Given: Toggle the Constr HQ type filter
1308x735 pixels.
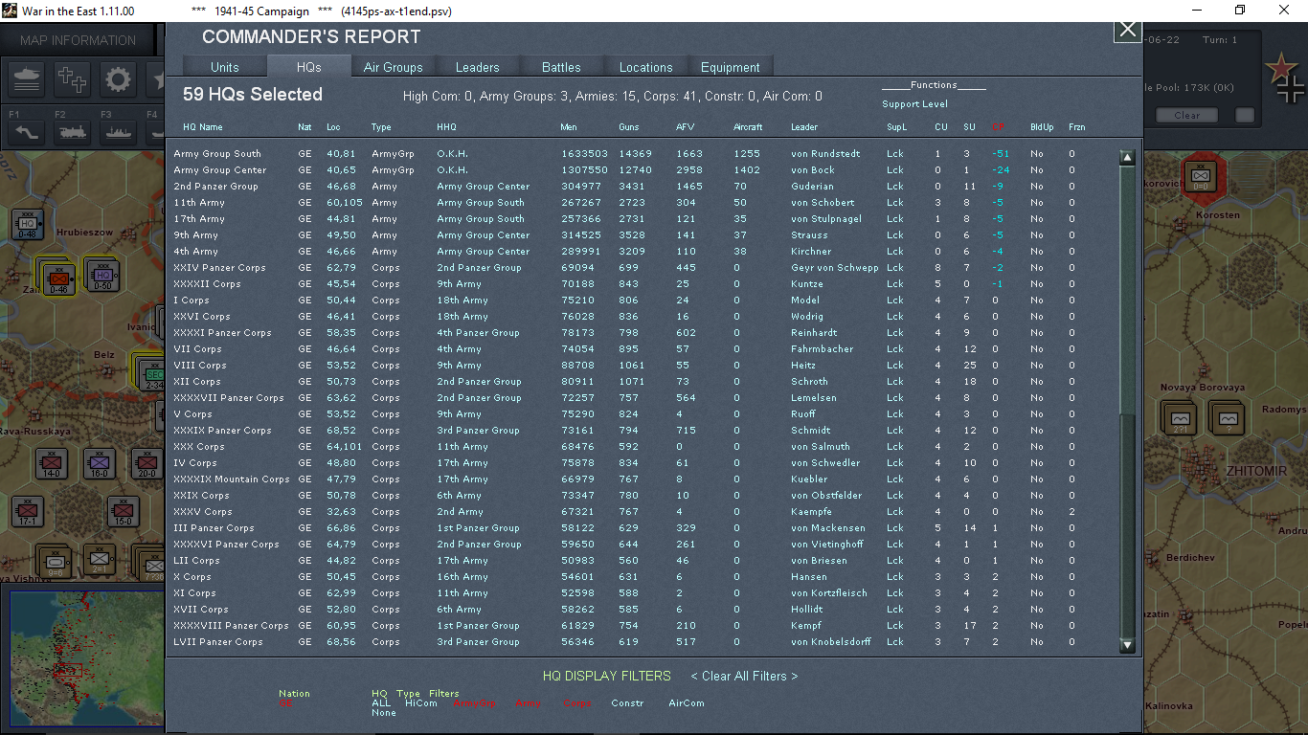Looking at the screenshot, I should pos(627,703).
